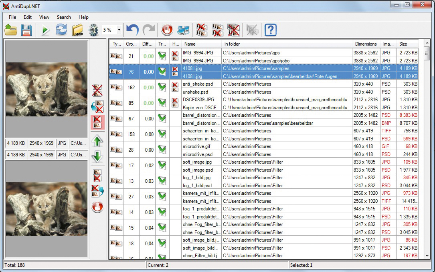435x272 pixels.
Task: Click the blue refresh results icon
Action: coord(61,30)
